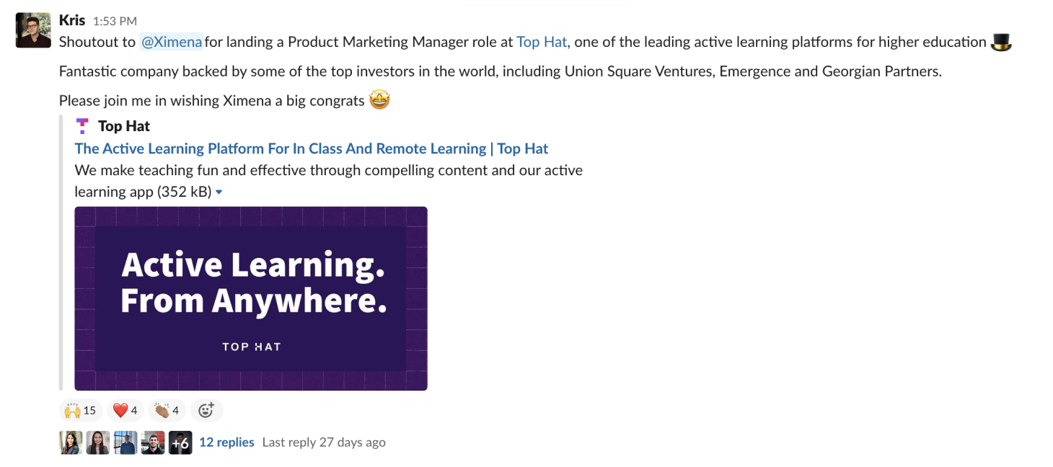This screenshot has height=467, width=1053.
Task: Open the Kris username profile
Action: 72,20
